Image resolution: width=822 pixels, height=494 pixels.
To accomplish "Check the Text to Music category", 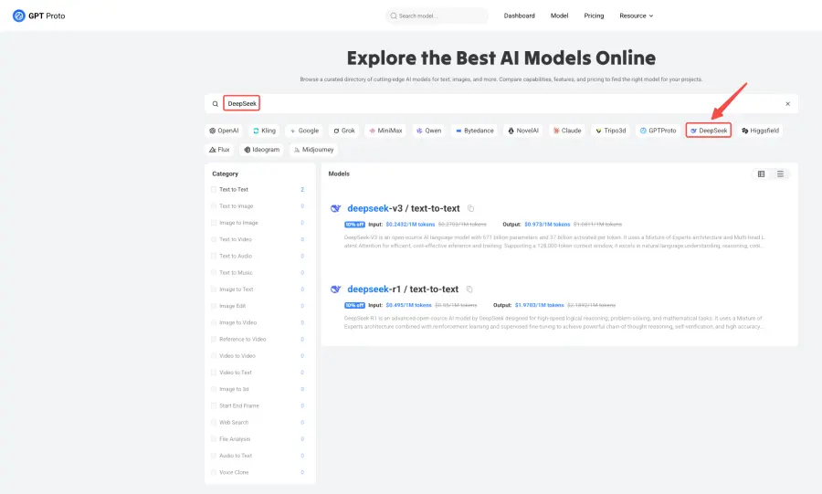I will coord(214,273).
